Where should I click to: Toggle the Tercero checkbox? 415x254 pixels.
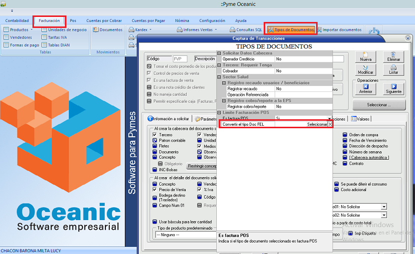coord(155,135)
